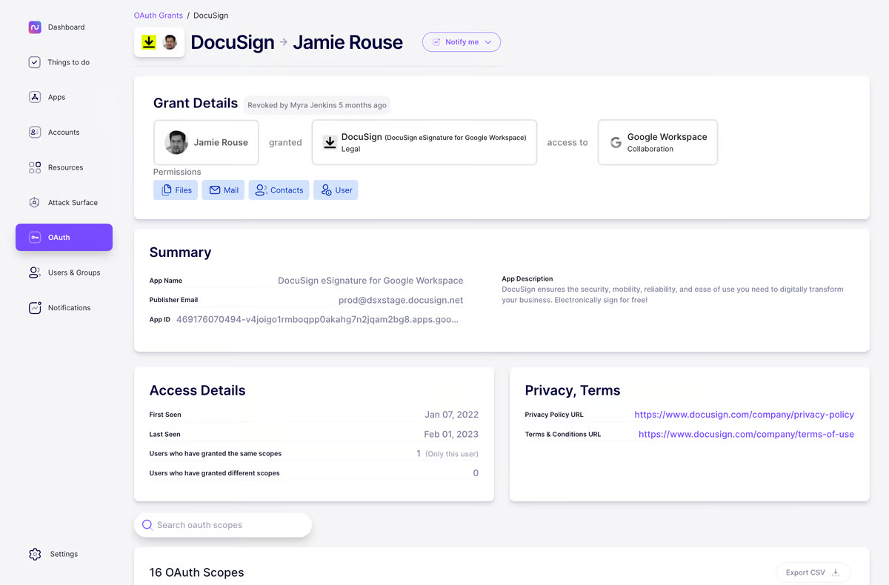
Task: Click the Contacts permission chip
Action: pyautogui.click(x=279, y=190)
